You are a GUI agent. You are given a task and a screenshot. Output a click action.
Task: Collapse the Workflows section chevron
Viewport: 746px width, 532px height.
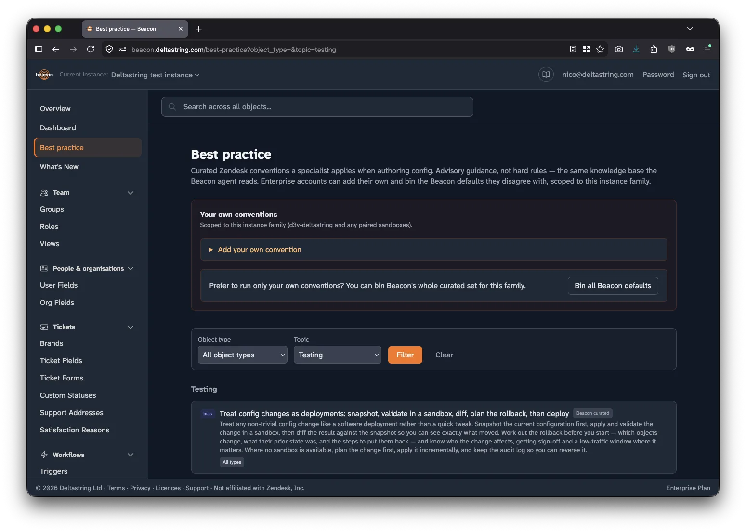pyautogui.click(x=131, y=455)
